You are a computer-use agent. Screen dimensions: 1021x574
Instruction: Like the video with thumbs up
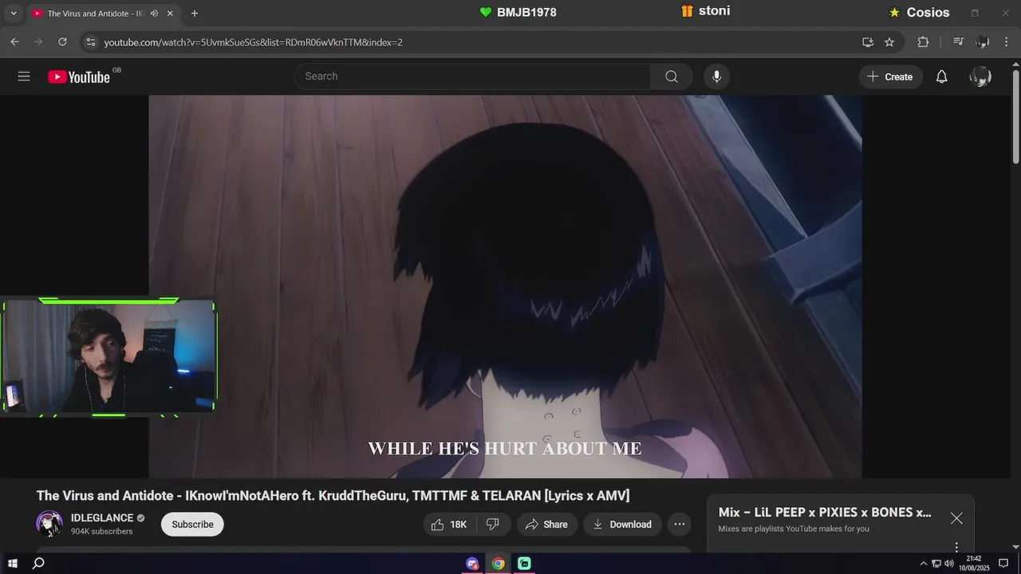click(449, 524)
